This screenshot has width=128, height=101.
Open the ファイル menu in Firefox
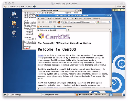pyautogui.click(x=42, y=18)
